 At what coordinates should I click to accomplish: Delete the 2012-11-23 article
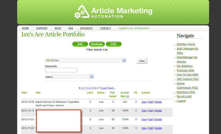[x=158, y=120]
